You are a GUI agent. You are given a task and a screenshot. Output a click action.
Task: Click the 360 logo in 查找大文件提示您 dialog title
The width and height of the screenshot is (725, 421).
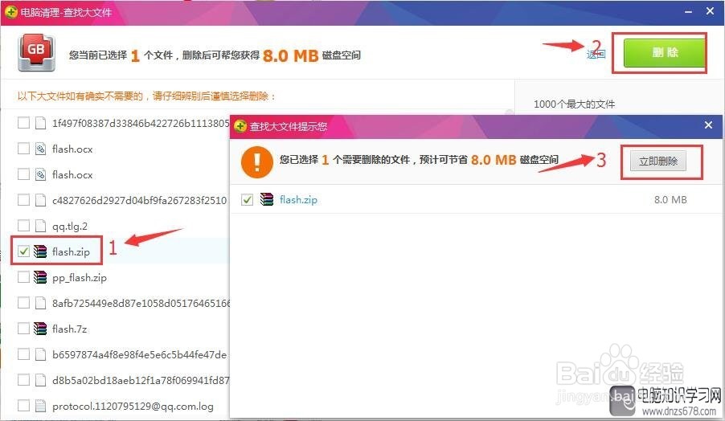pos(240,125)
